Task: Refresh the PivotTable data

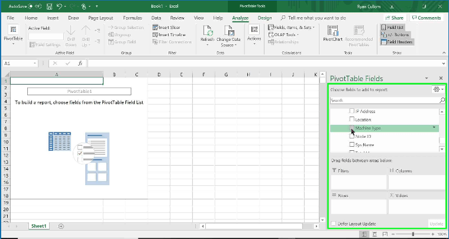Action: pos(207,35)
